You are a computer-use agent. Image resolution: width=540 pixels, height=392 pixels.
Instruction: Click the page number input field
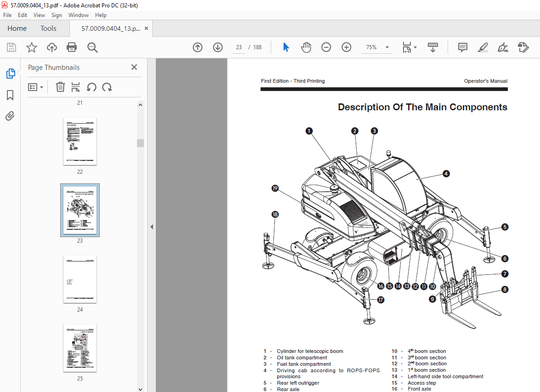click(239, 47)
